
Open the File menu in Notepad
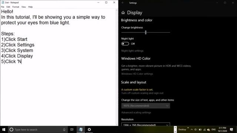(3, 7)
